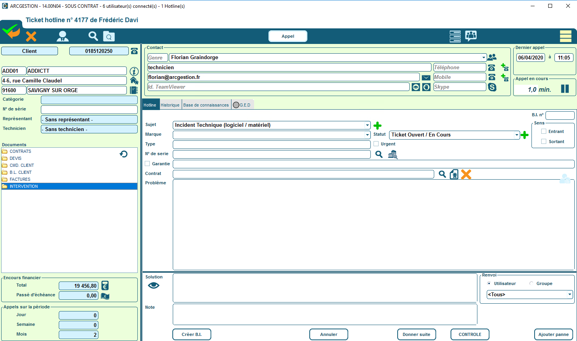Open the client info icon
This screenshot has height=341, width=577.
click(134, 71)
